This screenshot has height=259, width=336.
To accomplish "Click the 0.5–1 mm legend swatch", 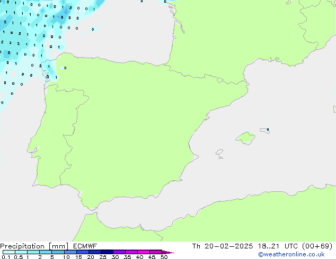I will [21, 252].
